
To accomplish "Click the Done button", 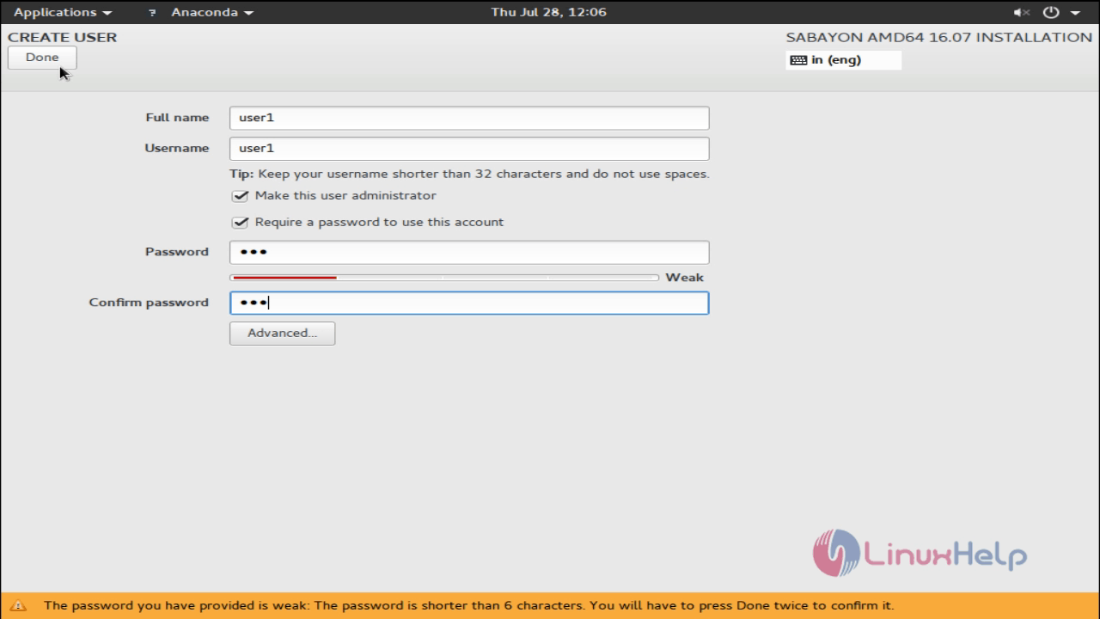I will (42, 58).
